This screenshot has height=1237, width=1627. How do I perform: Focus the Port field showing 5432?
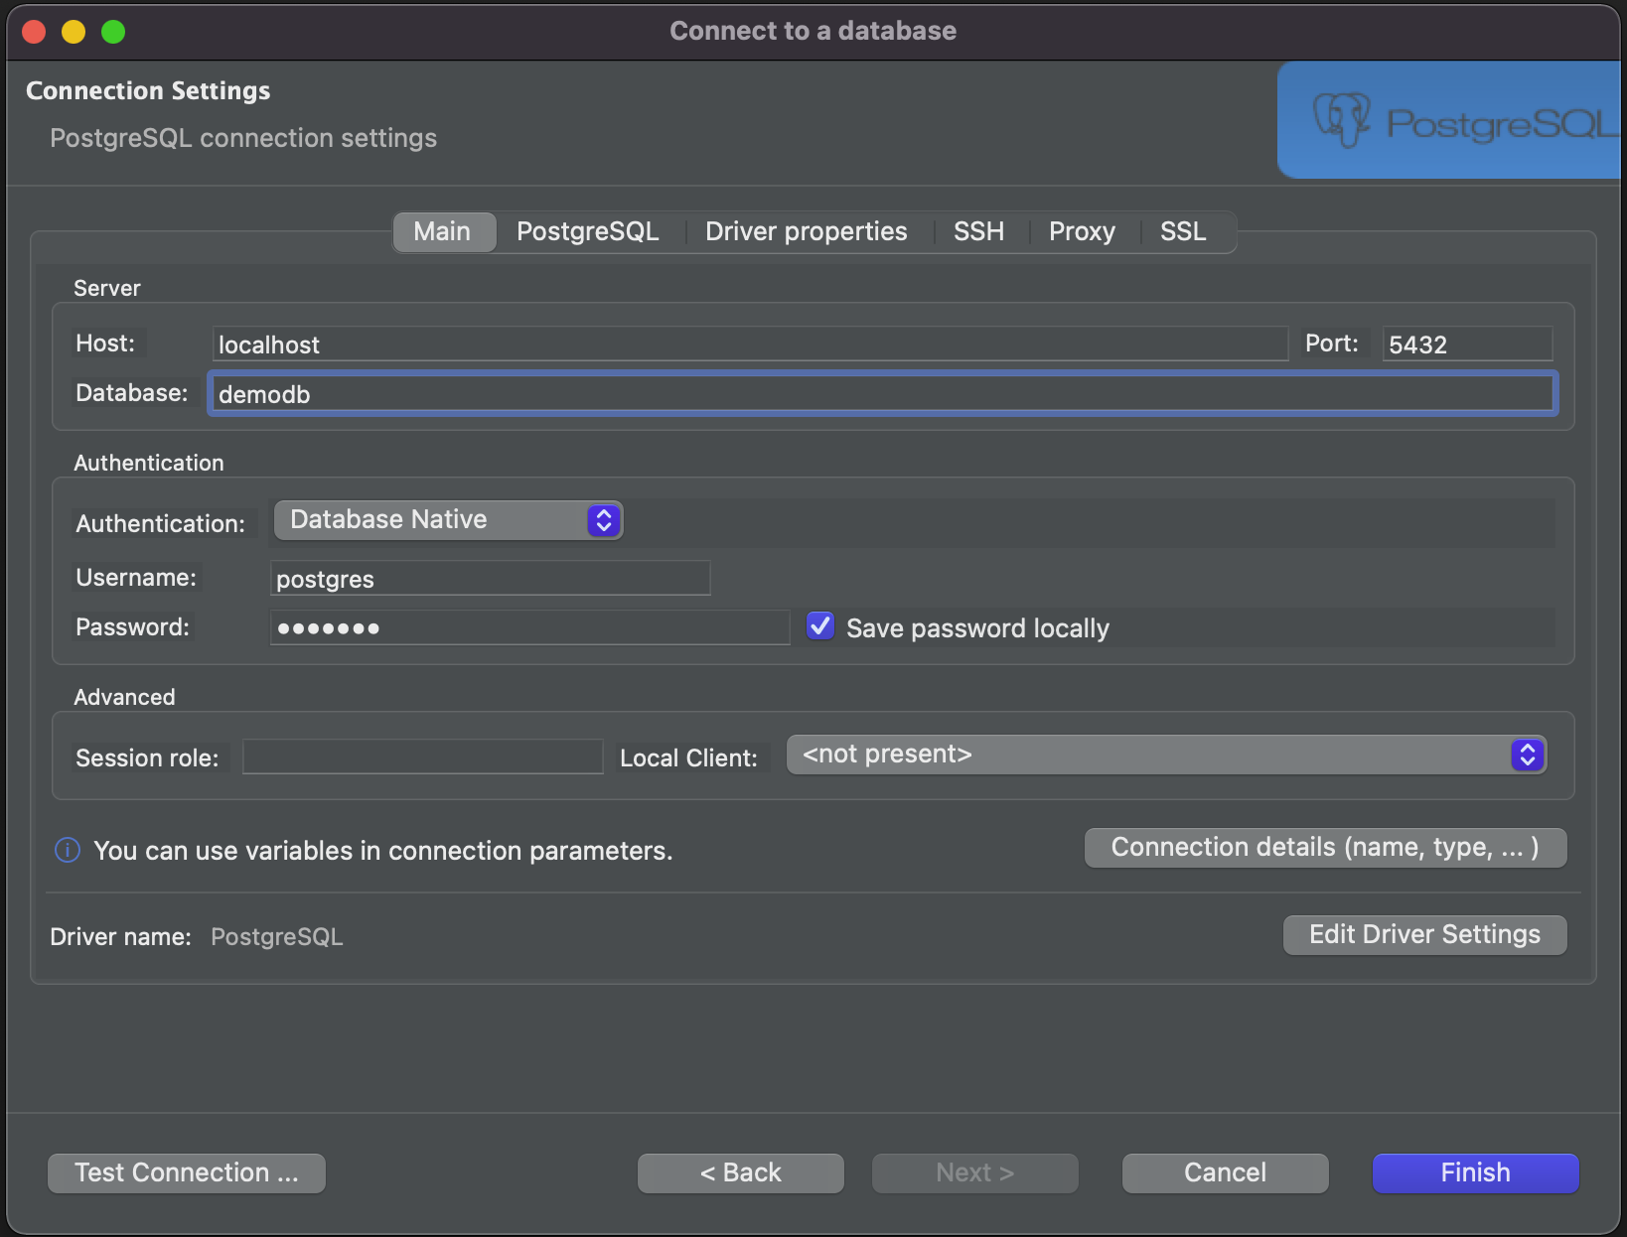coord(1467,344)
